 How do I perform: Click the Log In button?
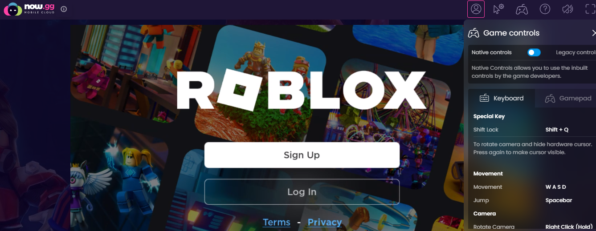(x=302, y=192)
